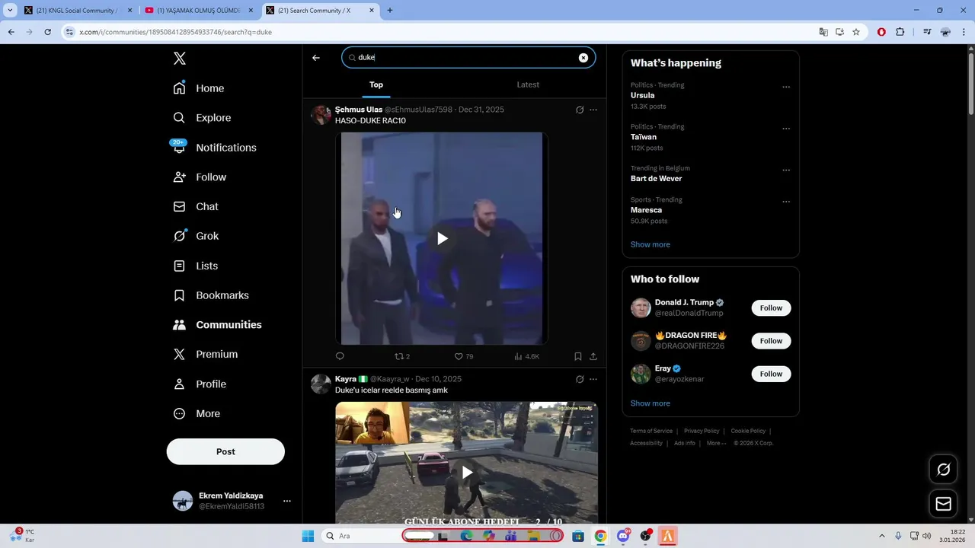The image size is (975, 548).
Task: Open Grok in sidebar
Action: point(196,236)
